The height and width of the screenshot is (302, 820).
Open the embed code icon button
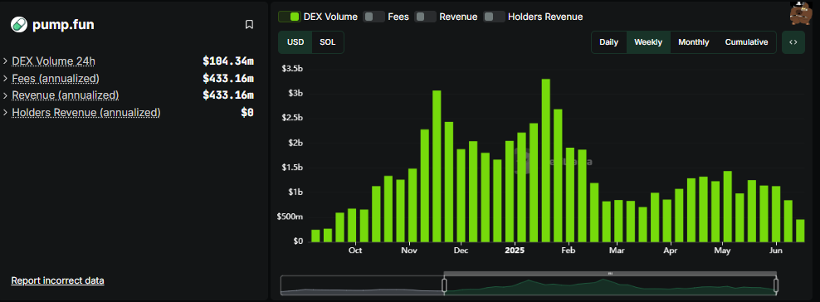click(x=793, y=42)
